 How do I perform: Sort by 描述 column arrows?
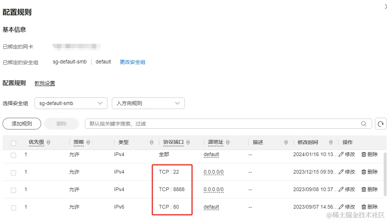point(286,142)
